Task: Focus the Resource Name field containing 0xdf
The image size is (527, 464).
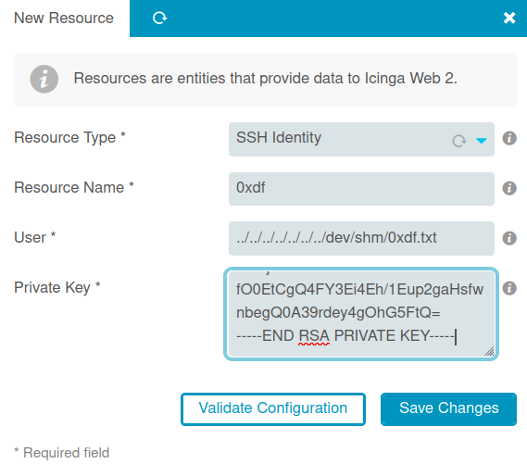Action: pos(361,189)
